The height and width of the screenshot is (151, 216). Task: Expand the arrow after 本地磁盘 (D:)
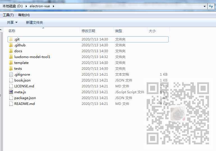[x=26, y=6]
